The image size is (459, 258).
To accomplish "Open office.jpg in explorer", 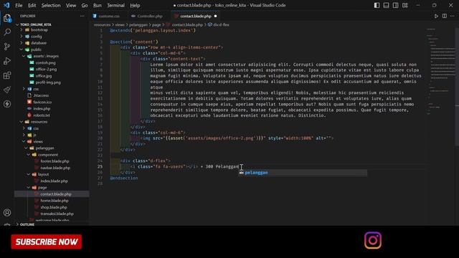I will coord(44,76).
